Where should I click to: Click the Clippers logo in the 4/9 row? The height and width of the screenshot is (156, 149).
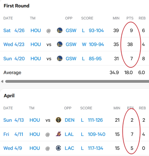[58, 148]
